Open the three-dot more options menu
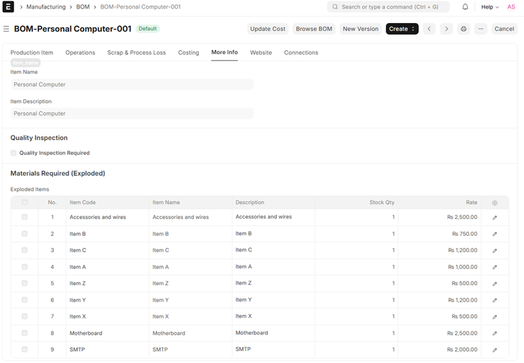 (481, 29)
